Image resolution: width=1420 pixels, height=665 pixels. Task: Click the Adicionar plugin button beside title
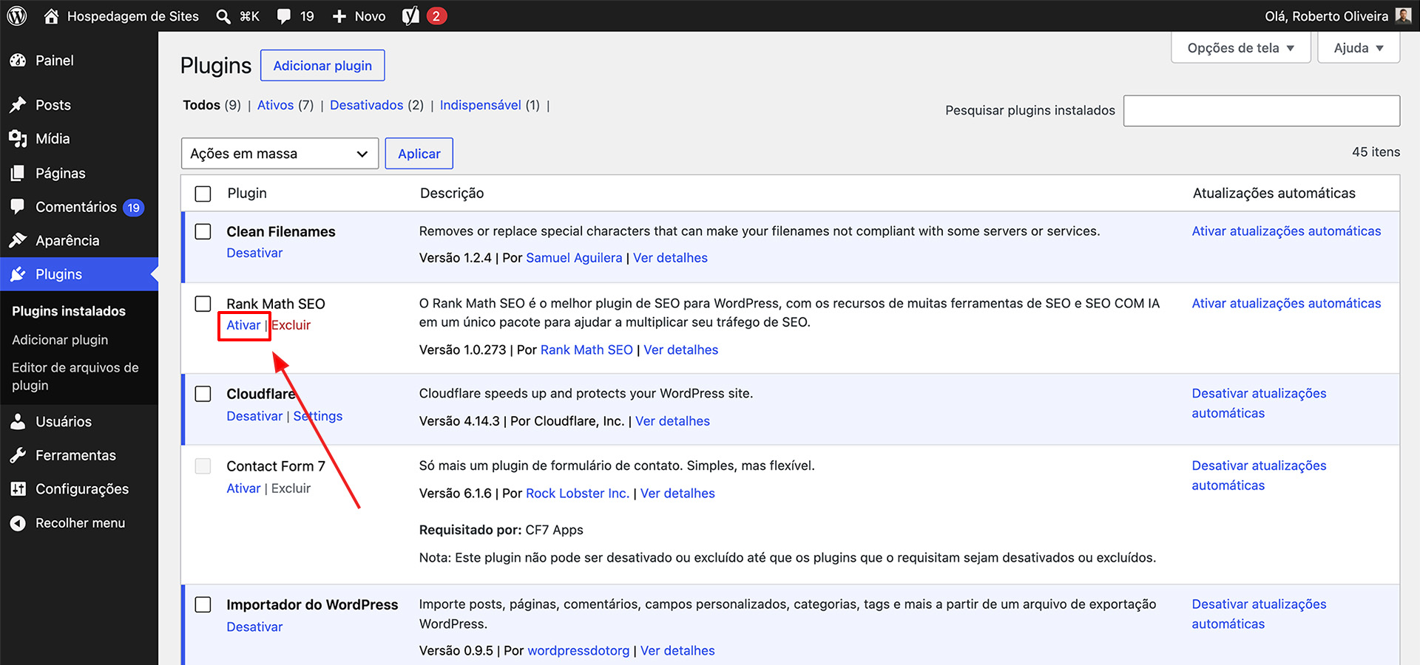click(x=322, y=66)
